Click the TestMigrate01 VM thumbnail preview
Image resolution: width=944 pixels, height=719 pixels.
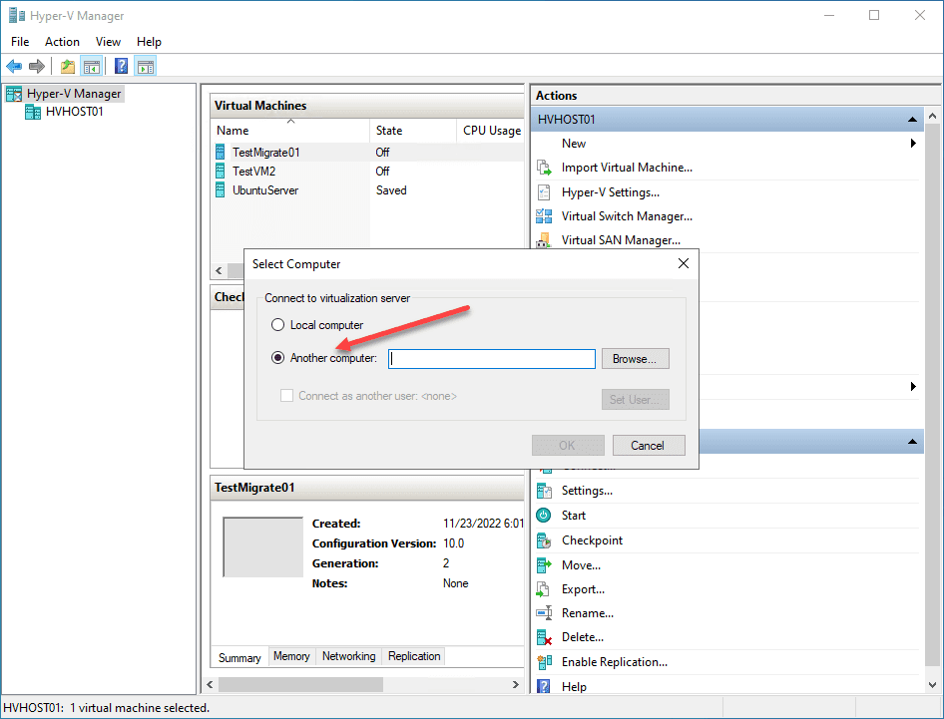pyautogui.click(x=263, y=546)
